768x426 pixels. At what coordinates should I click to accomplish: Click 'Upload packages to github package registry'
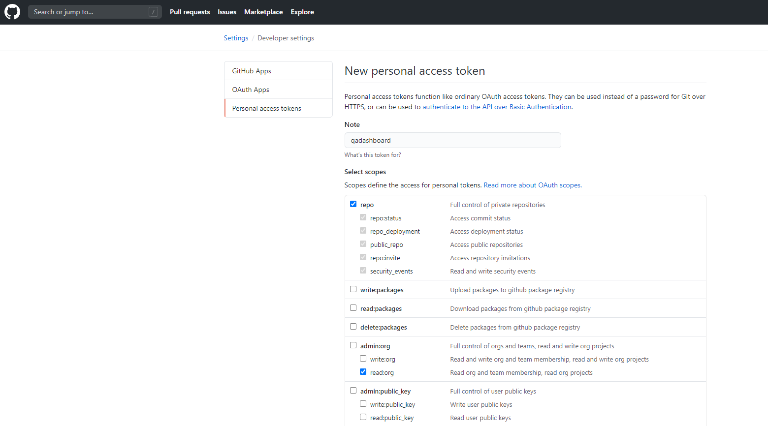pos(512,290)
